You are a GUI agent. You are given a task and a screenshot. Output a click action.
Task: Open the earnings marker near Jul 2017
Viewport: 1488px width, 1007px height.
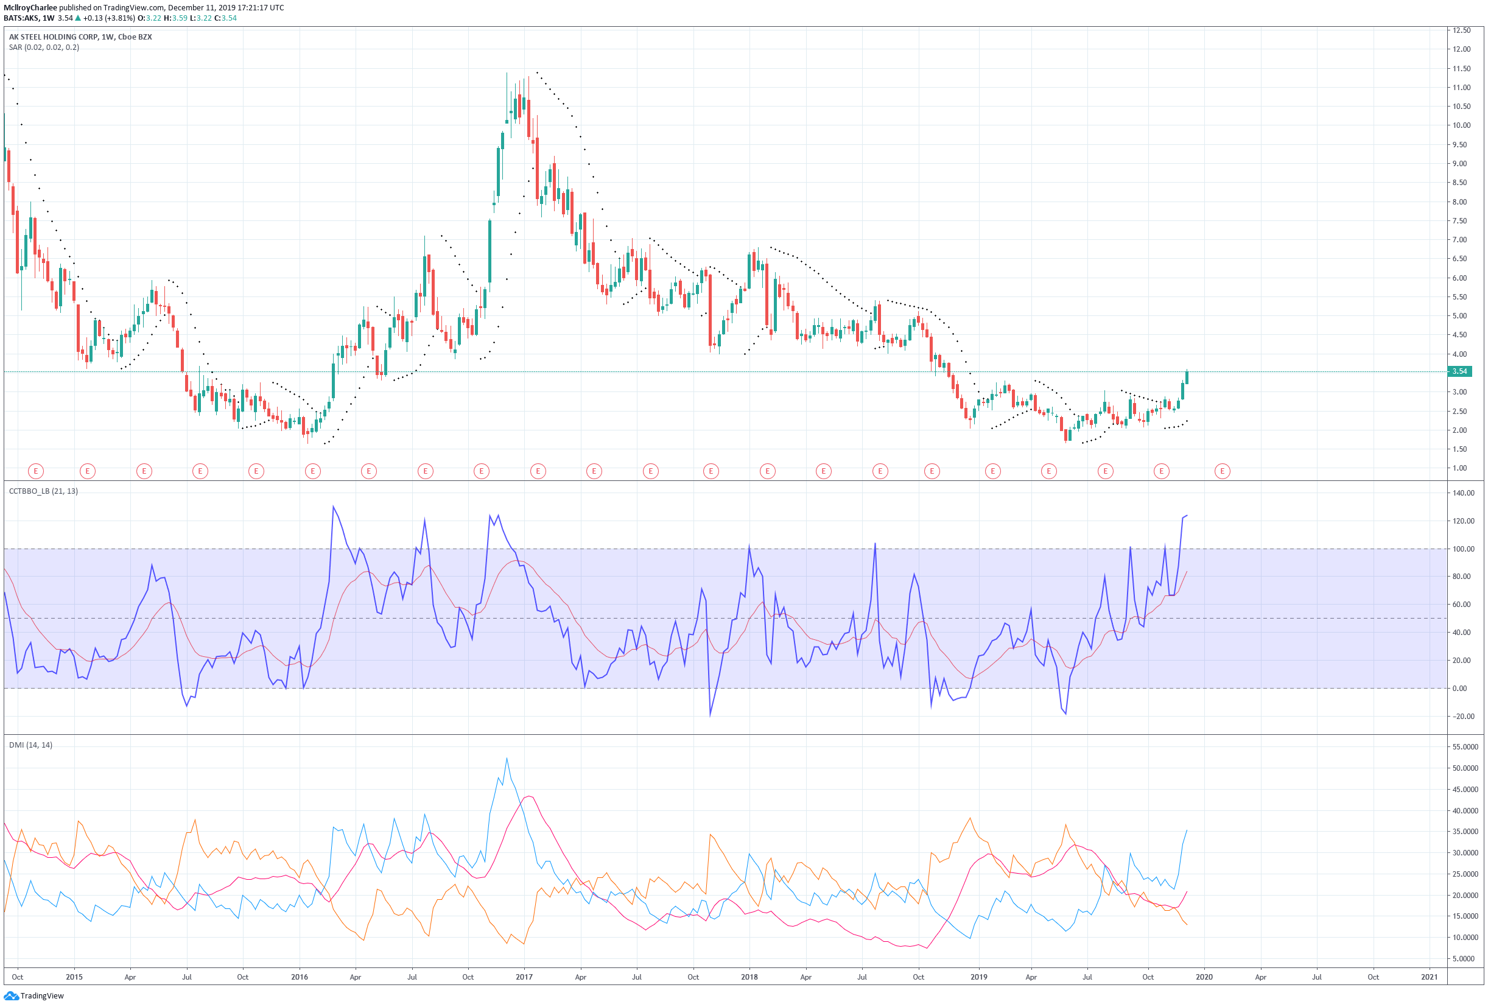(650, 471)
